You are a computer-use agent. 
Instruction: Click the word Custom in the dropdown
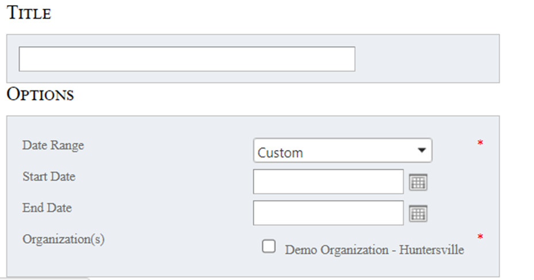coord(280,153)
